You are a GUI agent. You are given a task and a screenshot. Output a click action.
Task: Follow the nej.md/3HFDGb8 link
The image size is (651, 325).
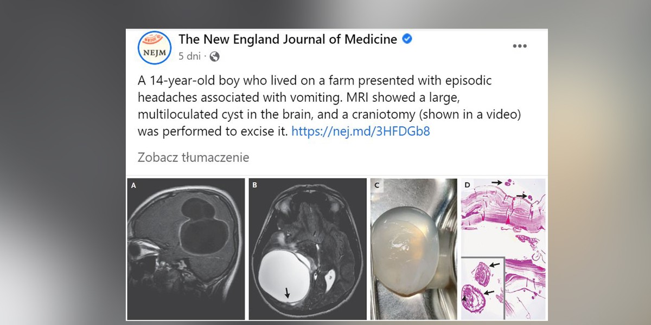pos(361,131)
